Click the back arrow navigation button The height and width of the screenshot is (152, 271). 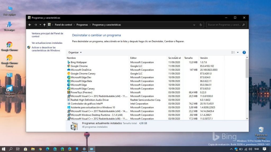point(30,25)
